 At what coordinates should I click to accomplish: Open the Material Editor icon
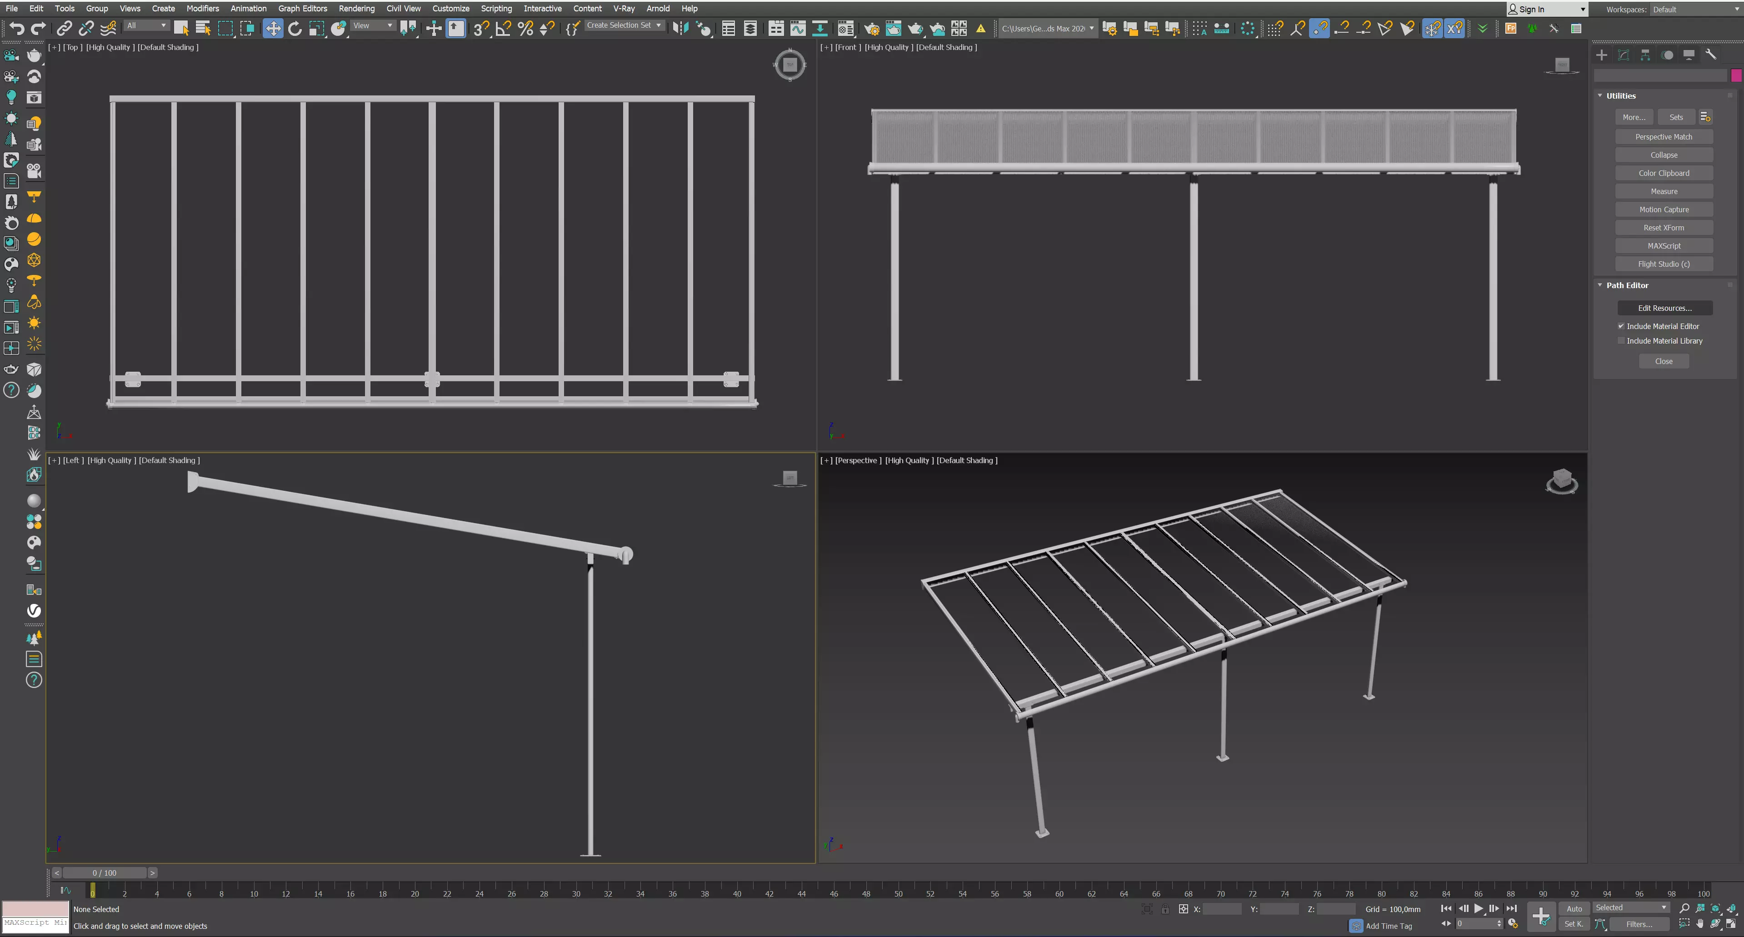pos(845,29)
